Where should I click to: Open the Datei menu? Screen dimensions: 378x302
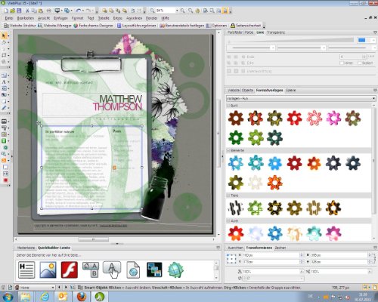coord(9,18)
